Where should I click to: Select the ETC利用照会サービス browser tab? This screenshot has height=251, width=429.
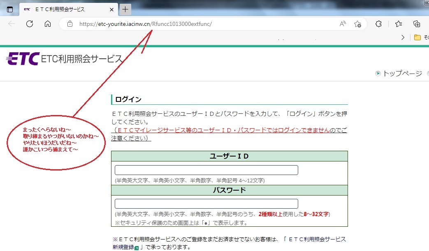coord(68,9)
